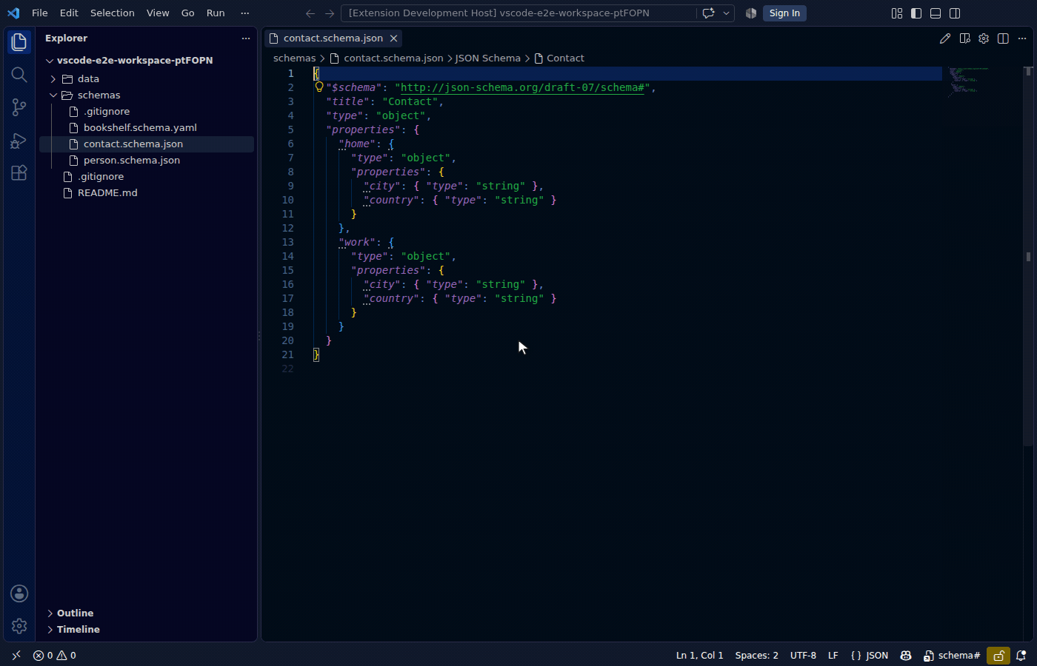Viewport: 1037px width, 666px height.
Task: Open the remote window indicator in status bar
Action: tap(16, 656)
